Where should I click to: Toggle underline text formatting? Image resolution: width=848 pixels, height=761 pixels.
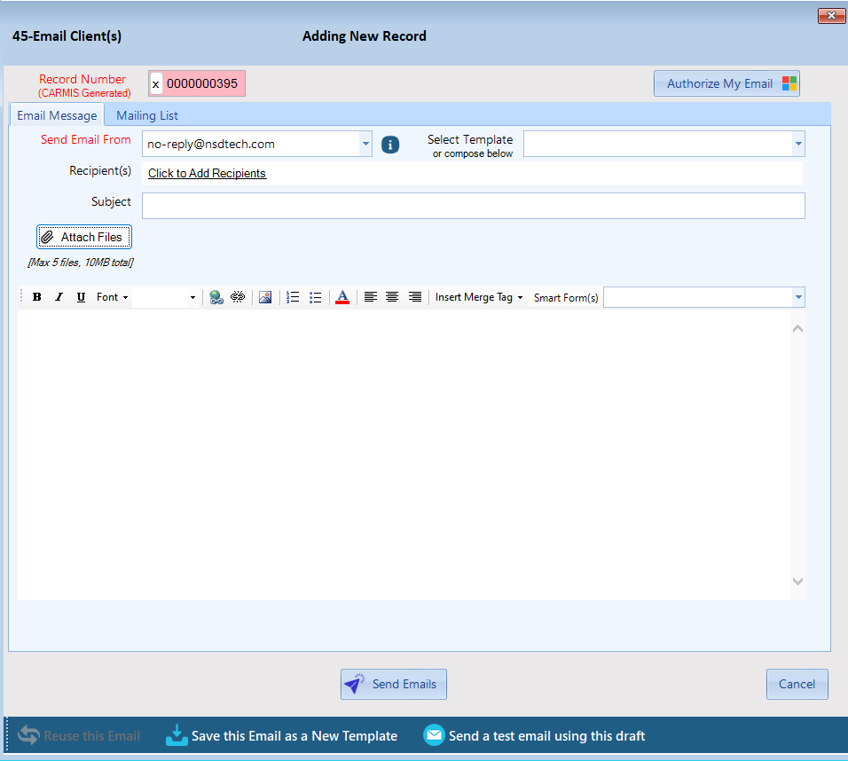pyautogui.click(x=81, y=298)
